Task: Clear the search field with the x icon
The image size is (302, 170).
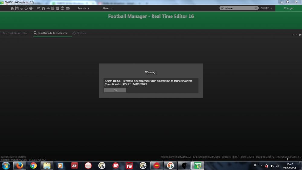Action: point(255,8)
